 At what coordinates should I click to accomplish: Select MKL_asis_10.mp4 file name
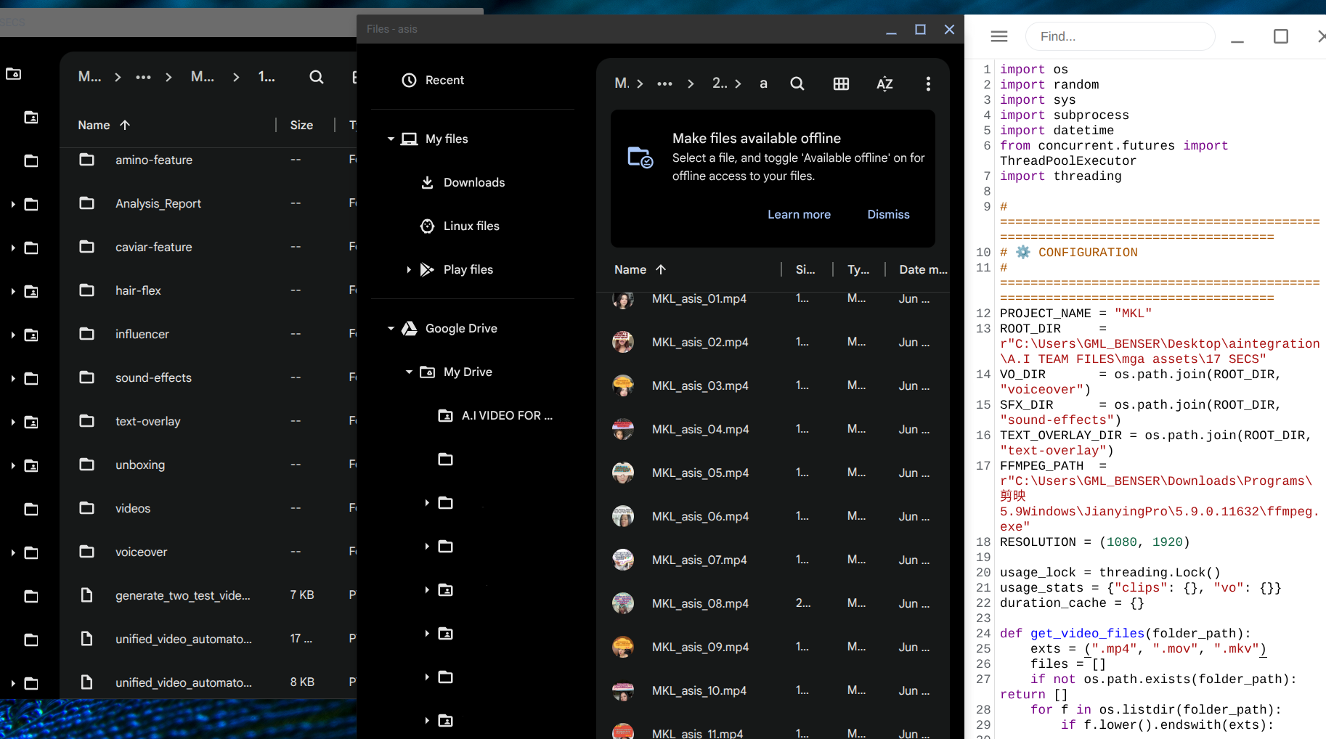tap(699, 690)
